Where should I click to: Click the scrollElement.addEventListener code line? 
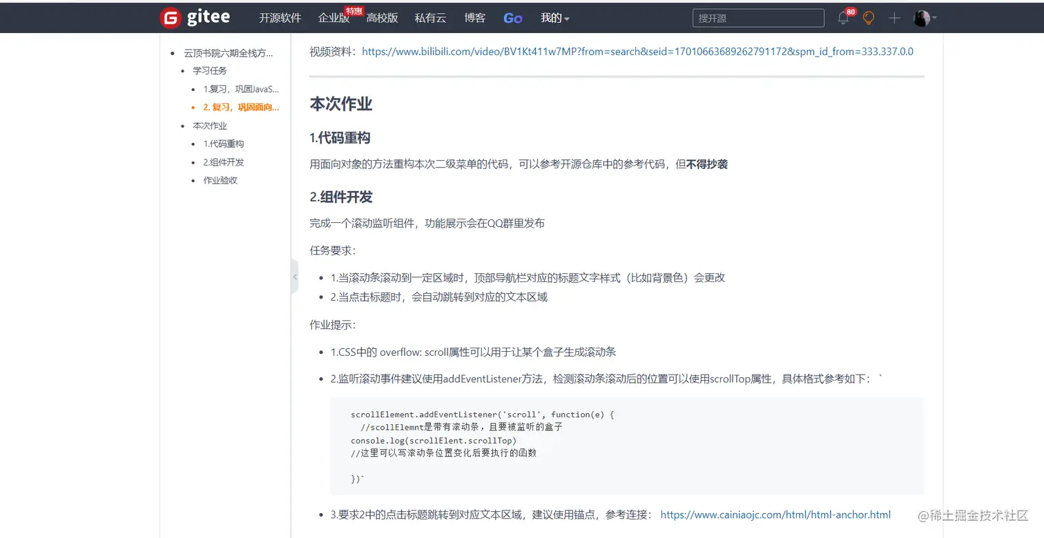point(482,415)
